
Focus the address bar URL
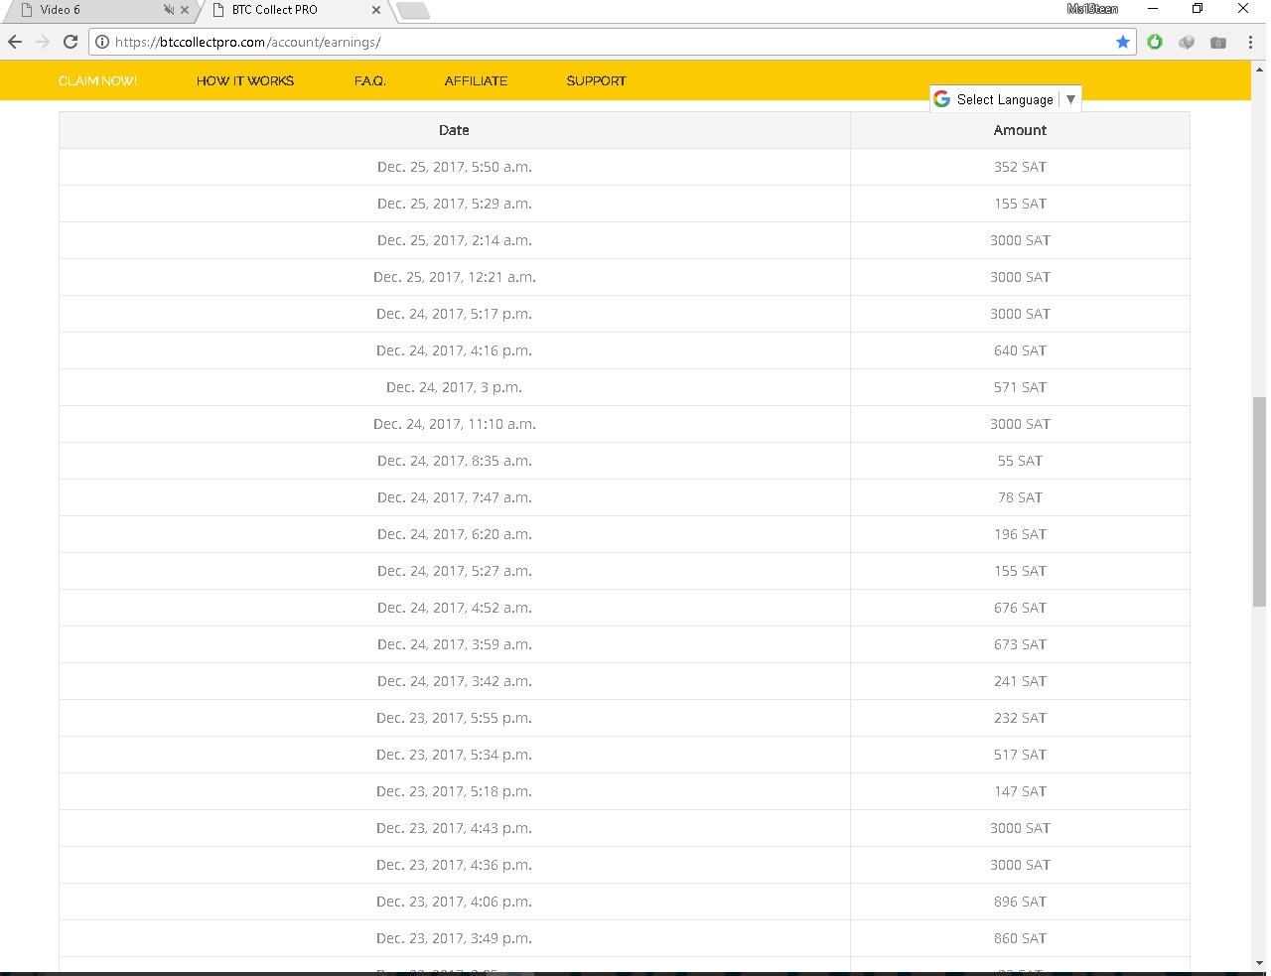pyautogui.click(x=611, y=42)
